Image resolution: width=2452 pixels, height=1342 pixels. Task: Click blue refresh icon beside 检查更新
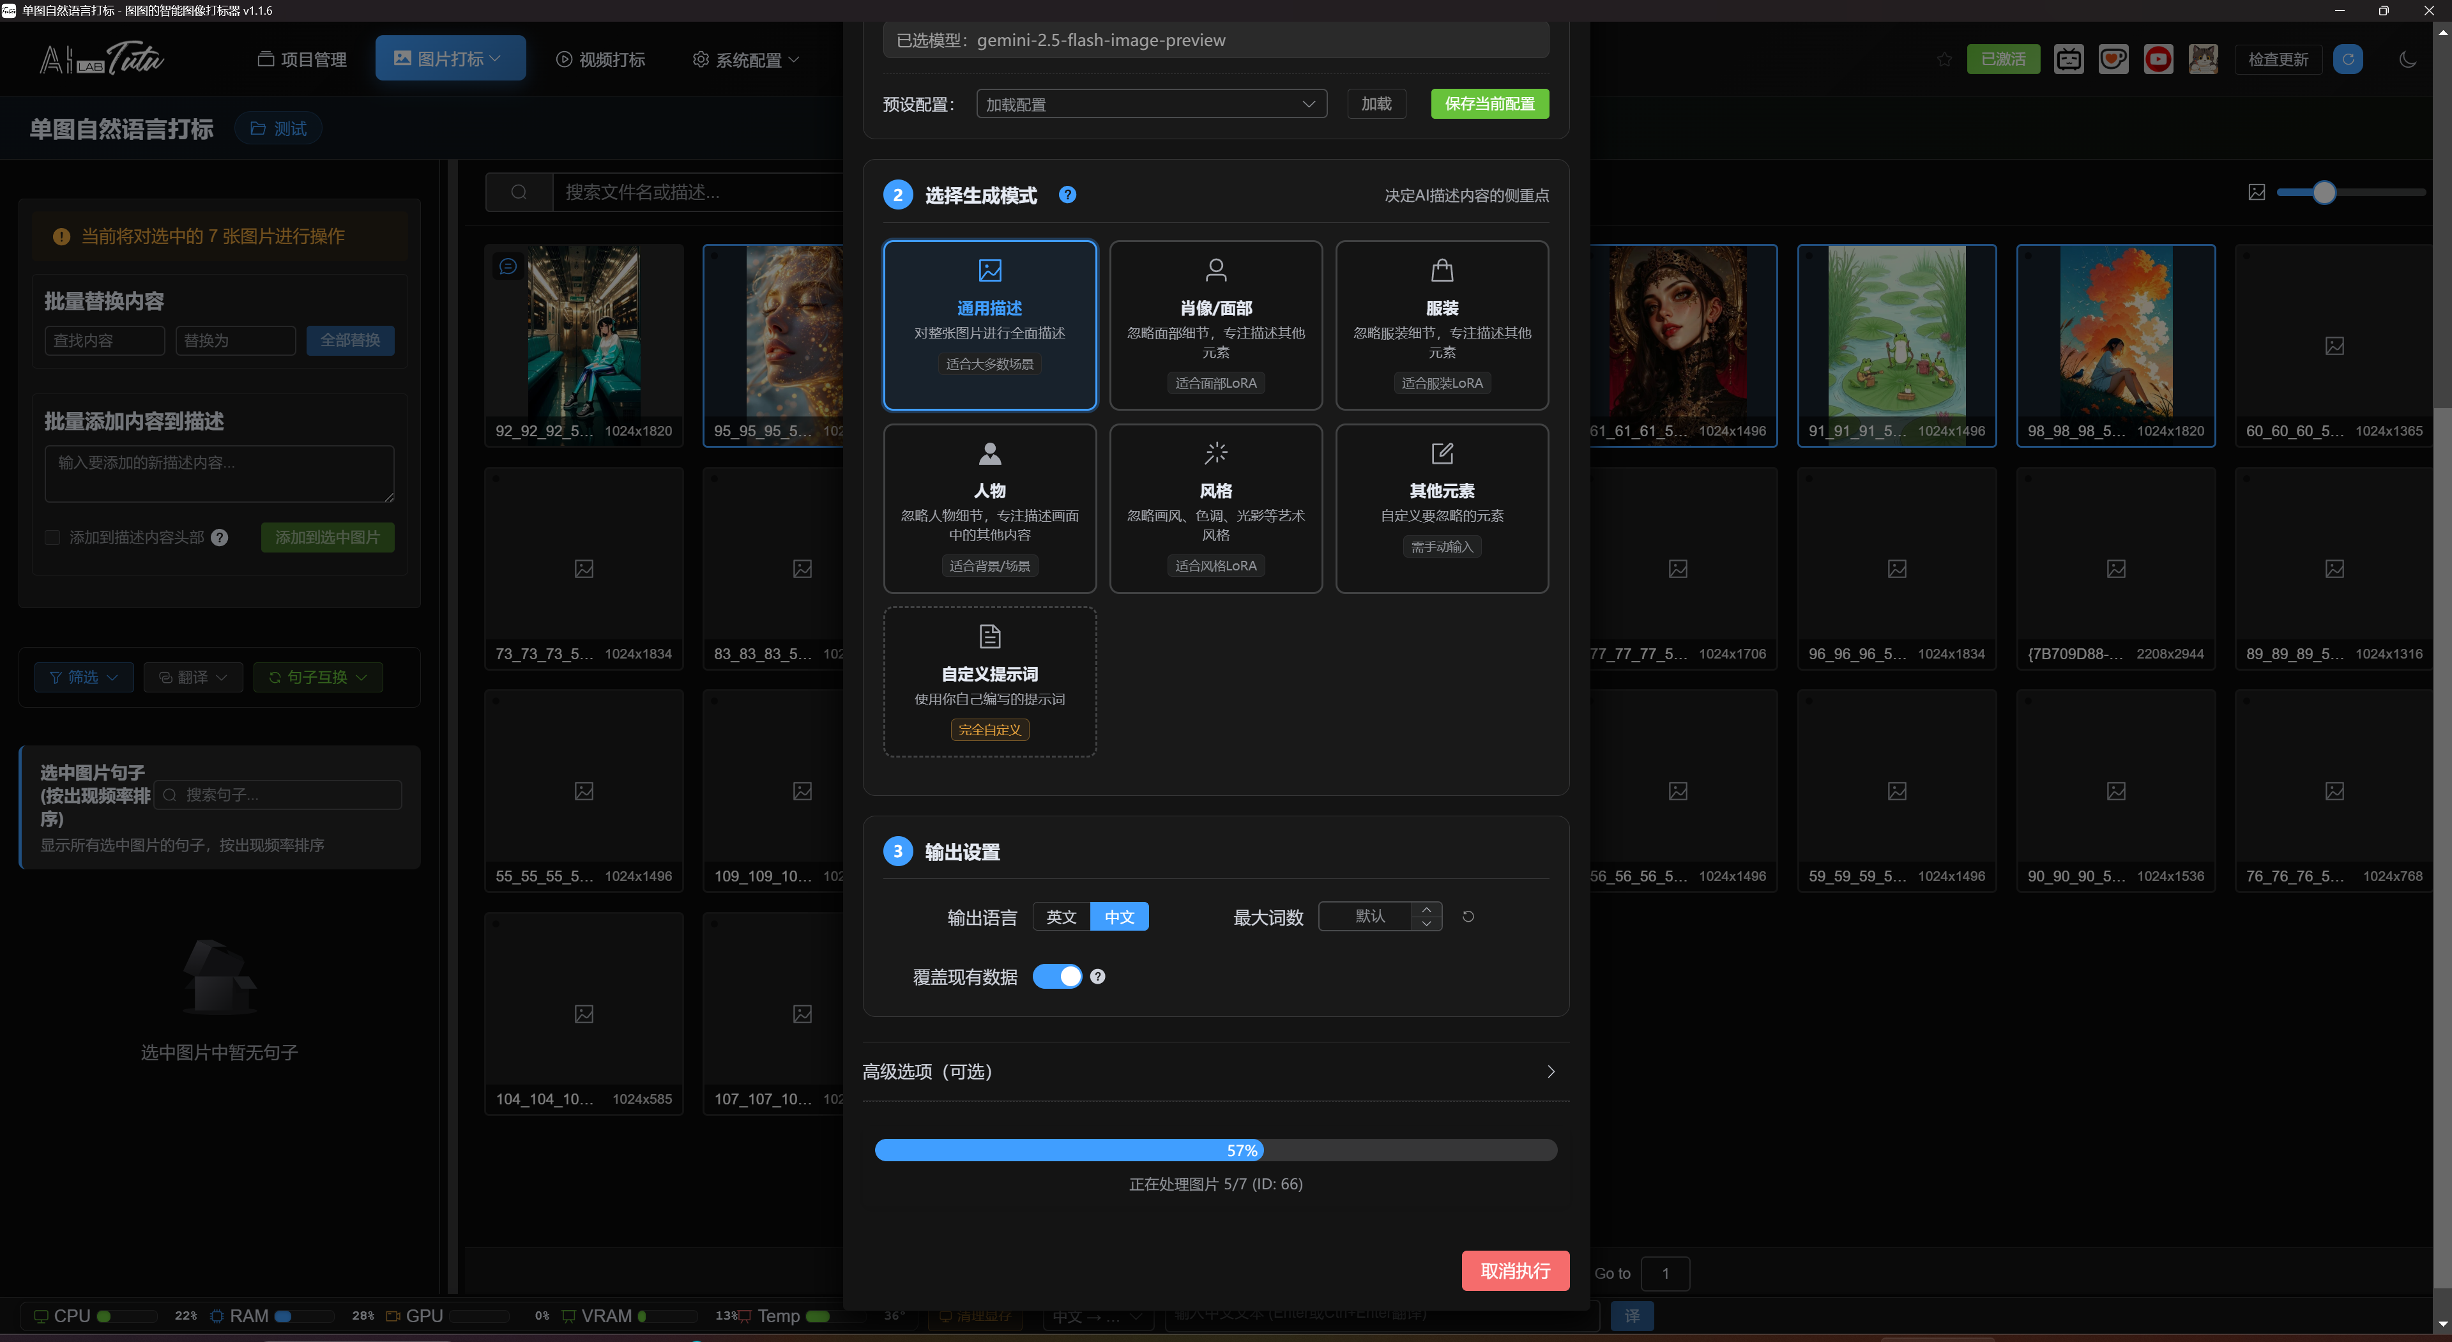[x=2349, y=59]
